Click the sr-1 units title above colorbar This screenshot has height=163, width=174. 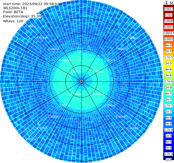(x=169, y=2)
